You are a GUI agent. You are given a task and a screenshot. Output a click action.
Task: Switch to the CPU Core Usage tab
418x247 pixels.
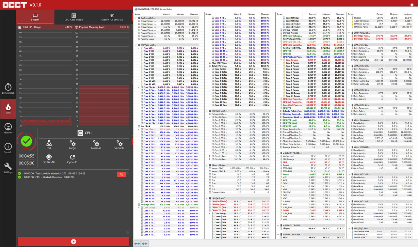coord(73,17)
